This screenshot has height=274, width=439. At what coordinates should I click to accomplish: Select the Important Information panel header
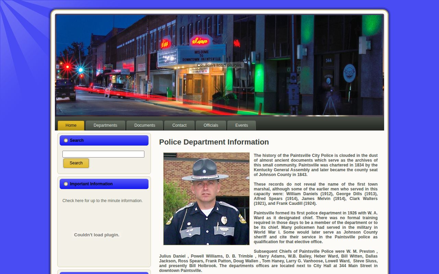(x=104, y=184)
